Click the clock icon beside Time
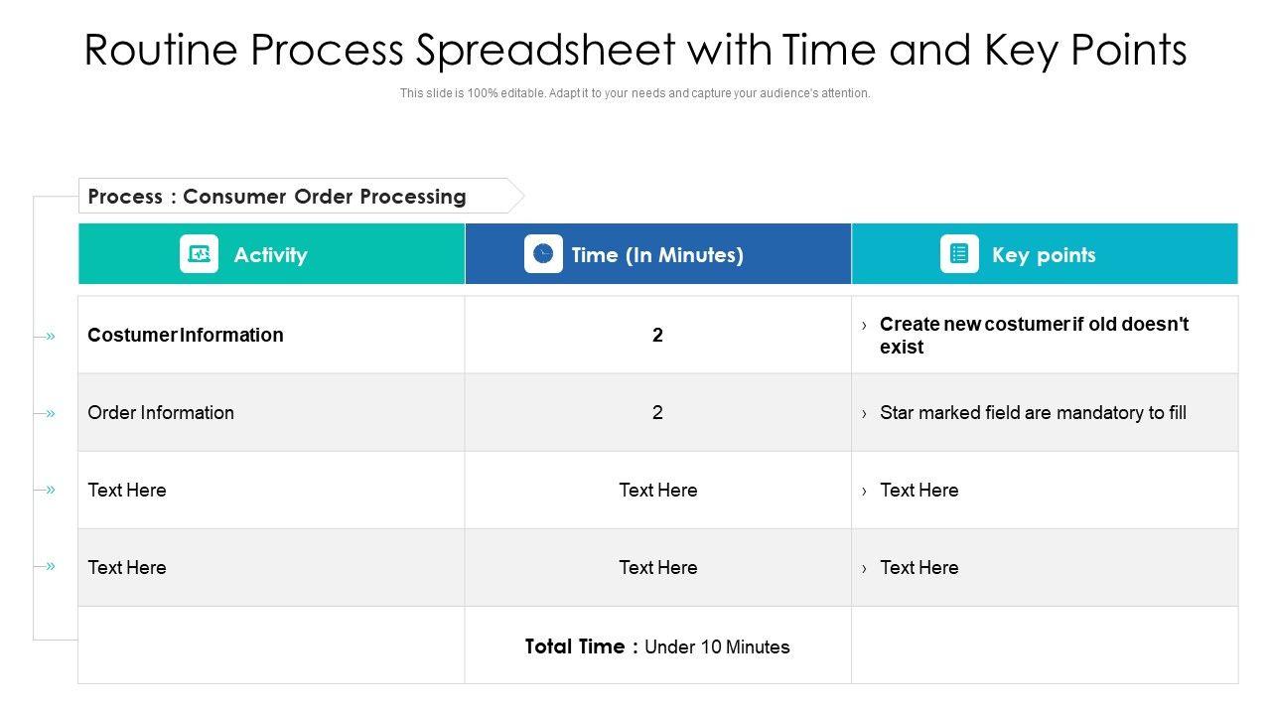The height and width of the screenshot is (715, 1271). (x=543, y=254)
